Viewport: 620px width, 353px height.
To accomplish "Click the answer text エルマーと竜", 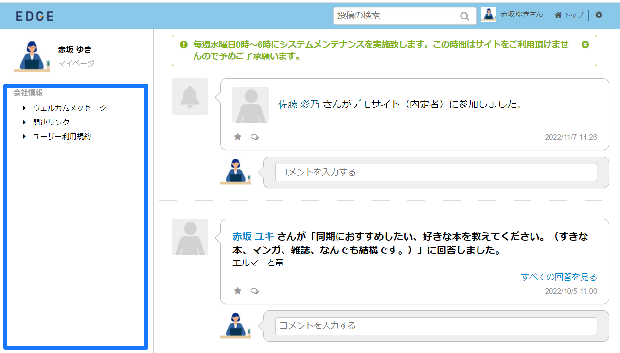I will pyautogui.click(x=258, y=263).
